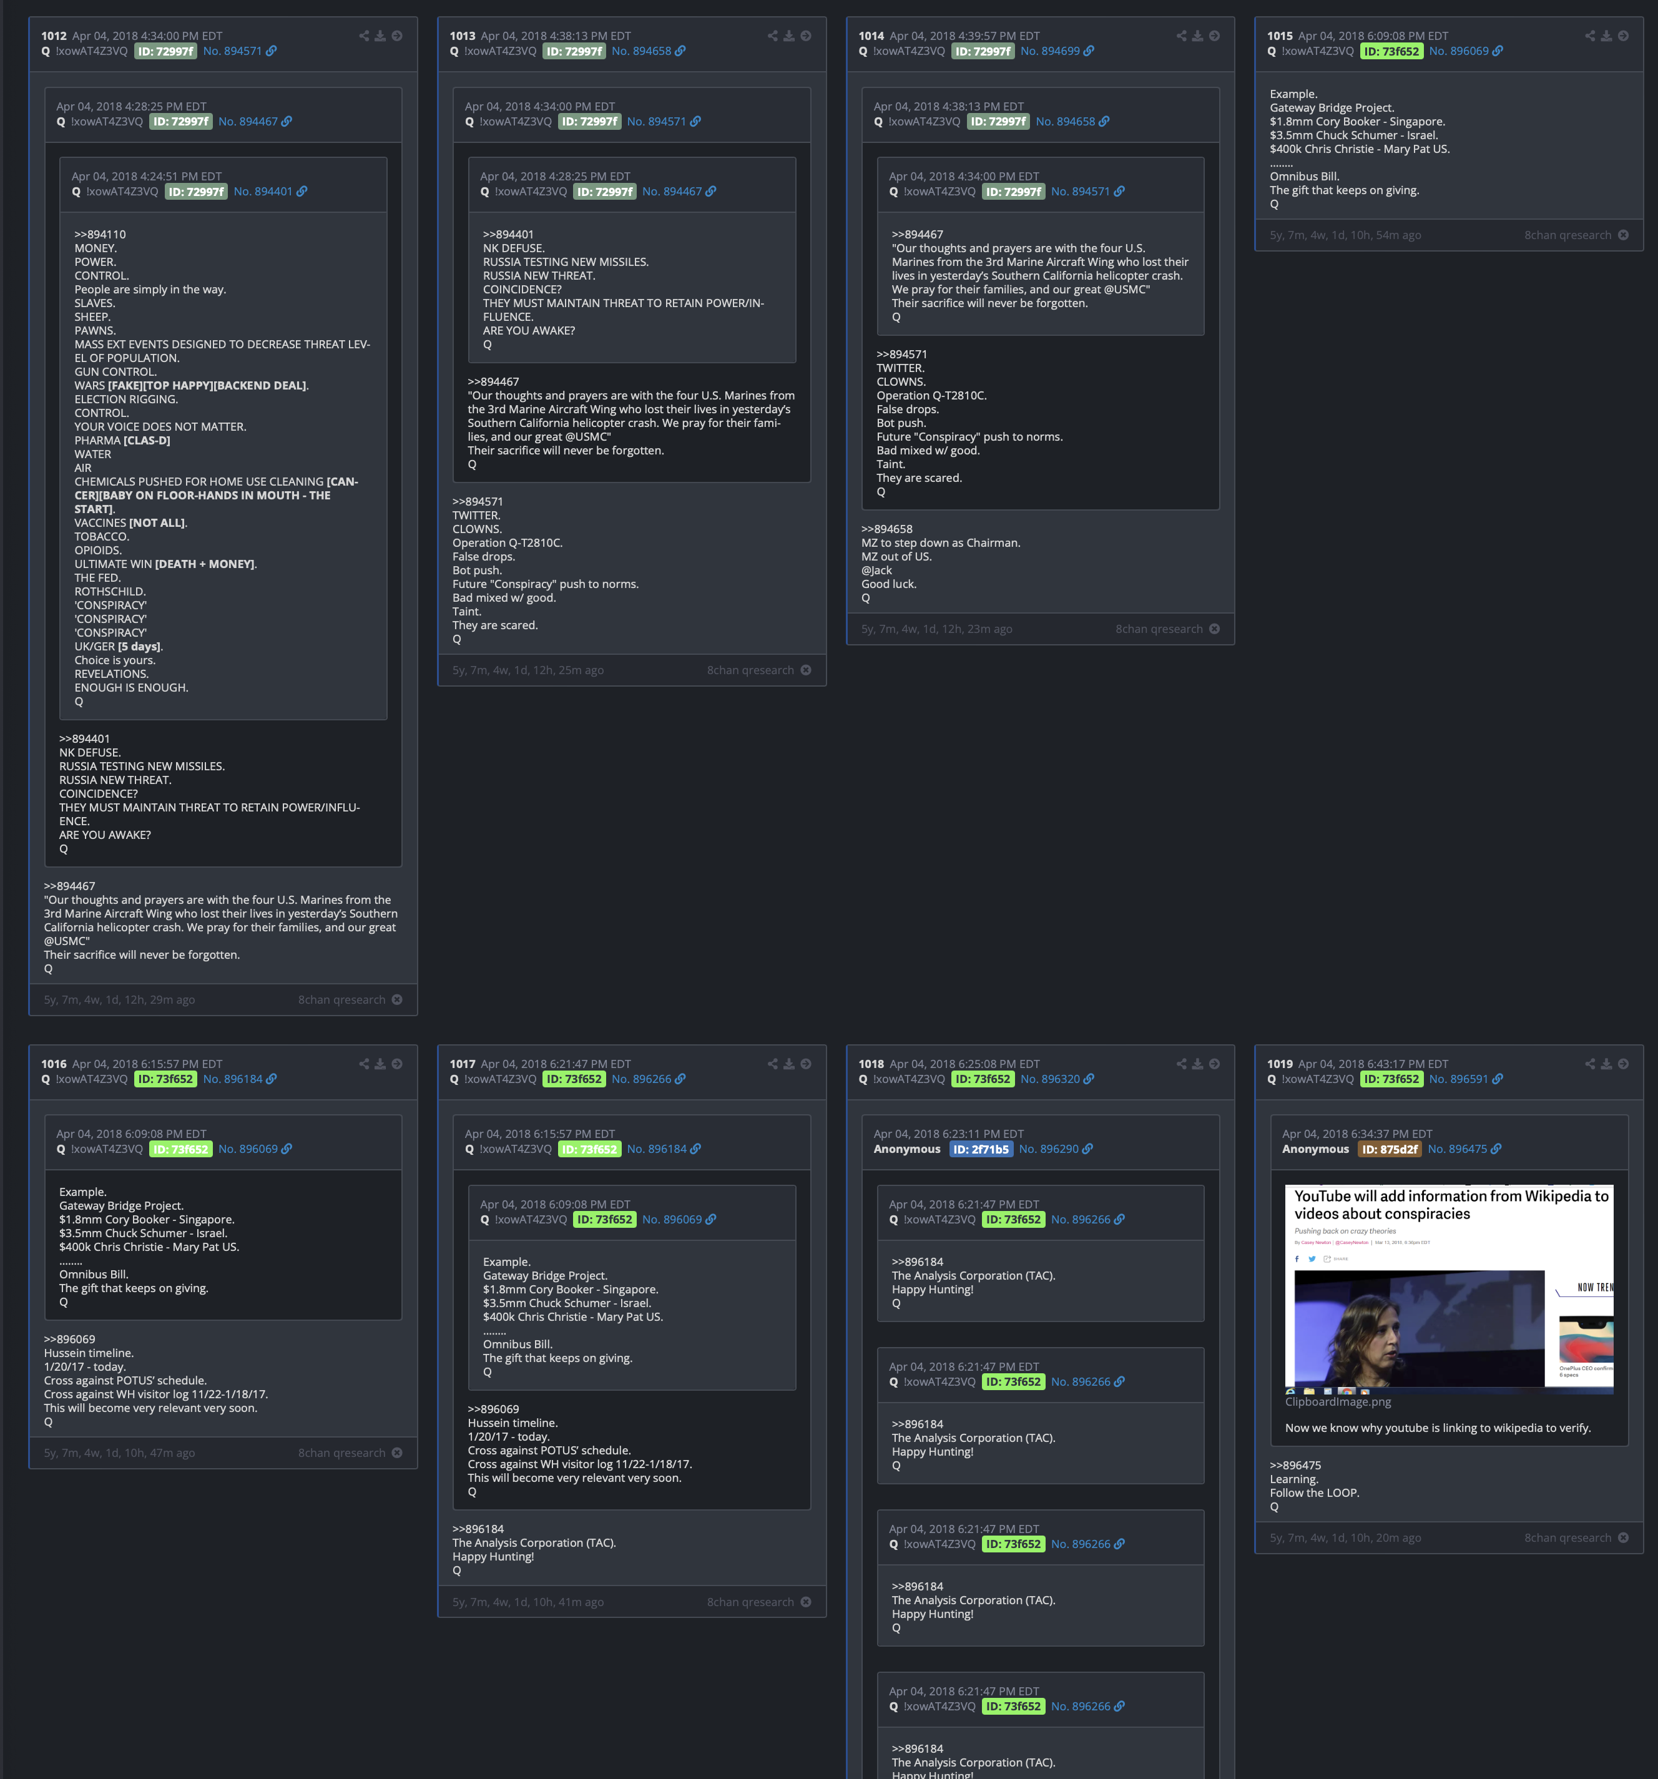Download post 1015
The image size is (1658, 1779).
[1606, 36]
